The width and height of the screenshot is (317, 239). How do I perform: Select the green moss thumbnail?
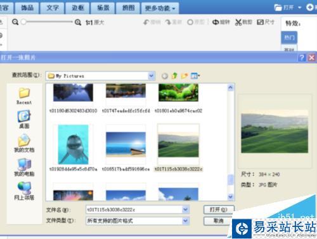pos(179,92)
